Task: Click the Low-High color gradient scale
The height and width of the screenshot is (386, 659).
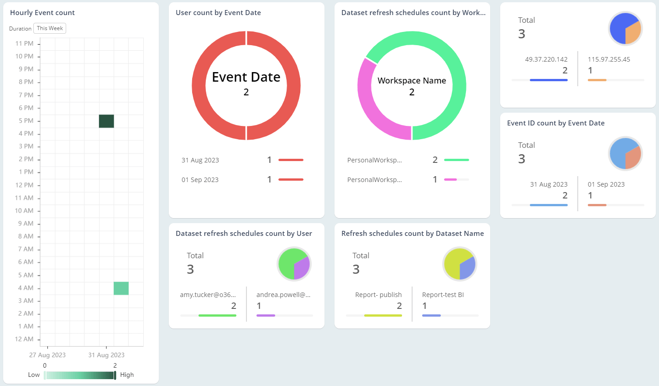Action: pos(80,375)
